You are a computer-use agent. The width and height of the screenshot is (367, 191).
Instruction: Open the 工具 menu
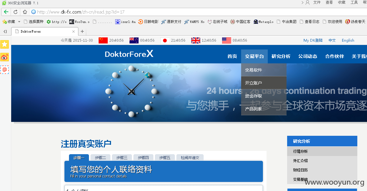coord(354,2)
